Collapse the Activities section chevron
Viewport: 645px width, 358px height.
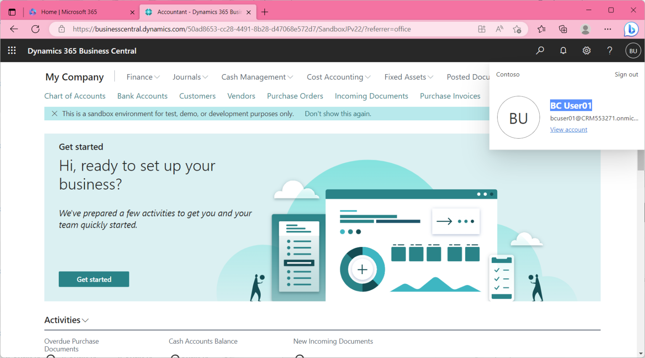coord(86,320)
